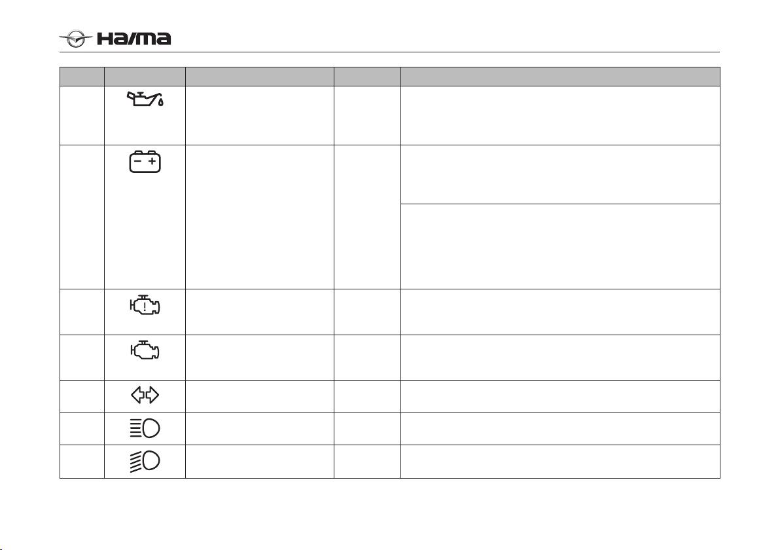Click the turn signal double-arrow icon
The image size is (780, 550).
(x=145, y=395)
